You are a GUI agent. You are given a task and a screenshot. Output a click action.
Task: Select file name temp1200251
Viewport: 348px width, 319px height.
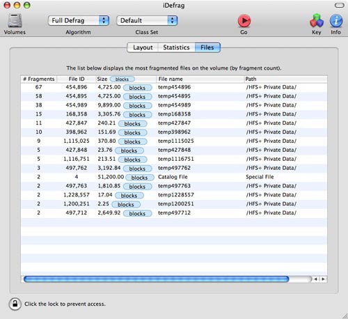[176, 204]
